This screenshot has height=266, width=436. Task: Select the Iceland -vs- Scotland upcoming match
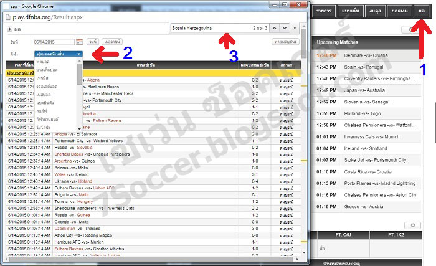366,149
